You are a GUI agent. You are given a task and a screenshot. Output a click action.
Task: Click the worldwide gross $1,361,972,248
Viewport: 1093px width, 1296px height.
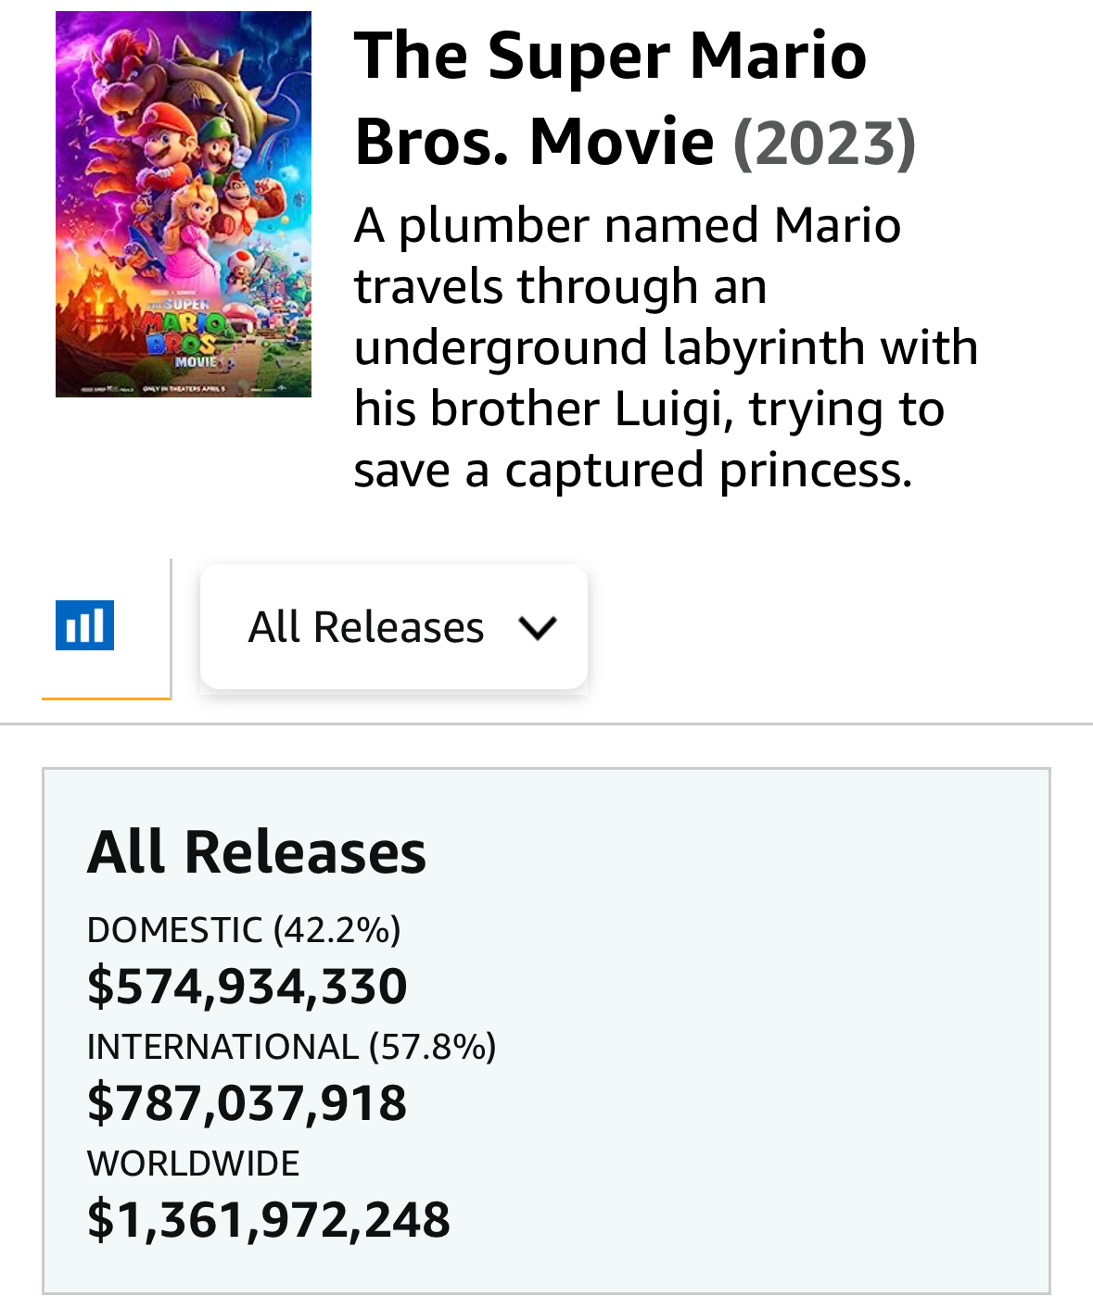tap(268, 1218)
